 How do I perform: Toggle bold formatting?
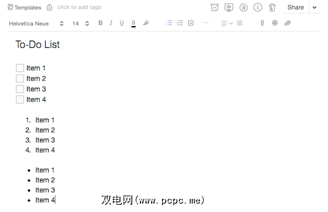point(100,23)
